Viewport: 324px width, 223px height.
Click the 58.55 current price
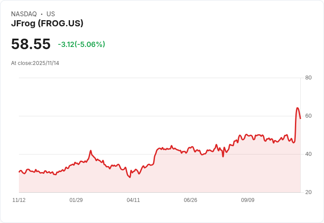point(31,44)
